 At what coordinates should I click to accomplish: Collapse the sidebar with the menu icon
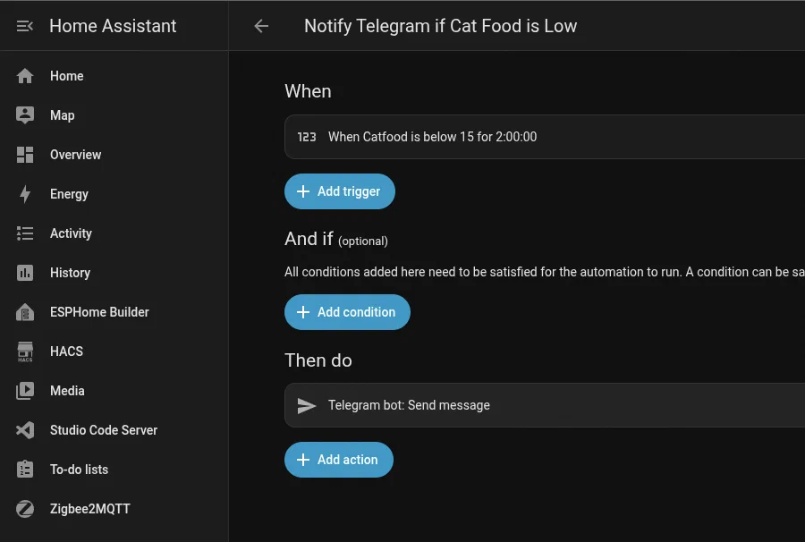coord(25,26)
